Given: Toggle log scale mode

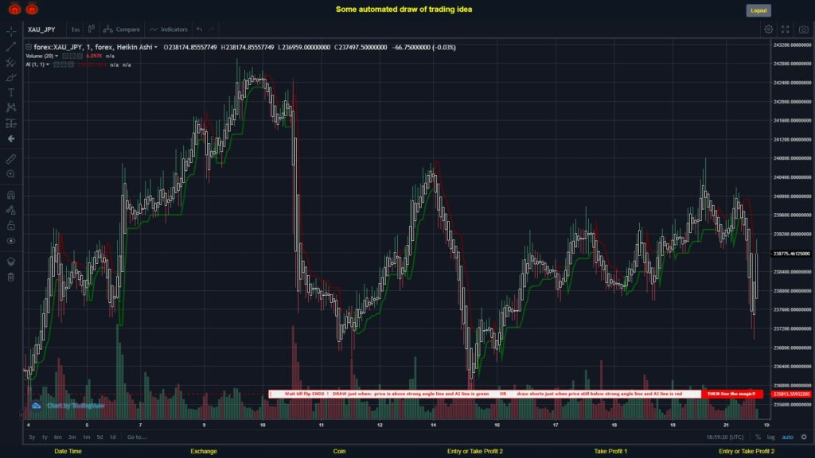Looking at the screenshot, I should click(x=770, y=437).
